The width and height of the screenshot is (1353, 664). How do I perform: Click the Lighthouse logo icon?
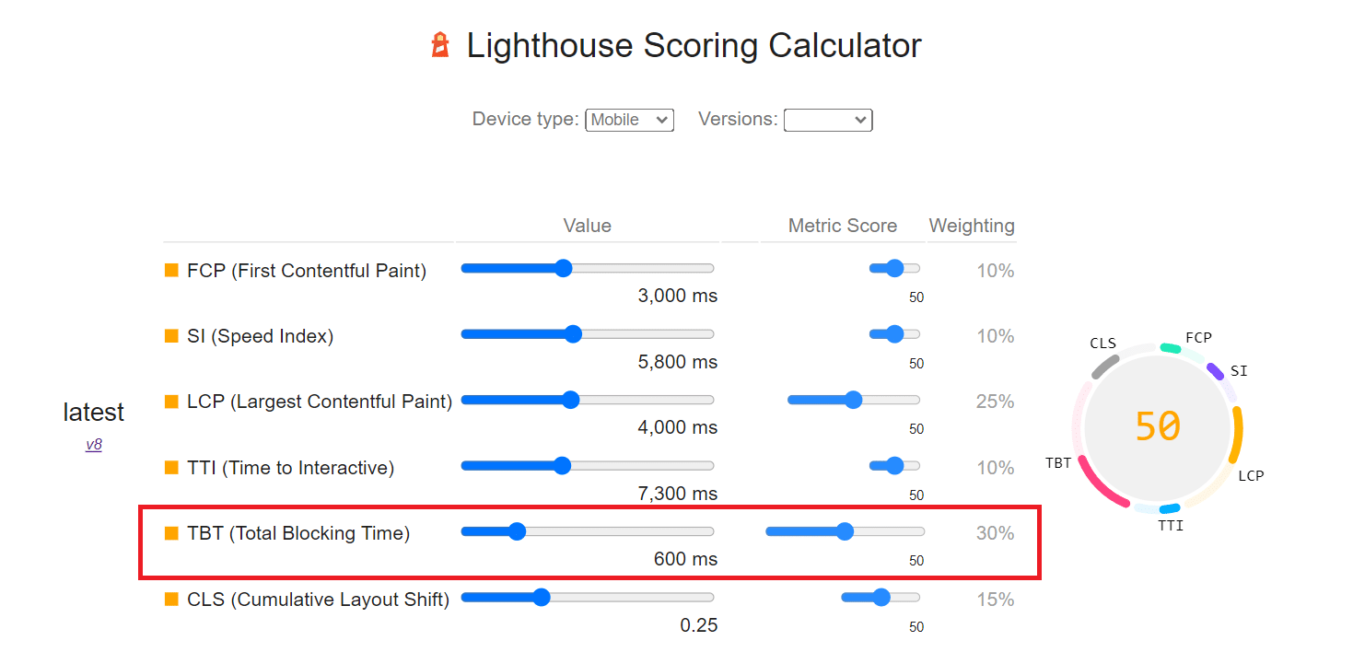pyautogui.click(x=441, y=45)
